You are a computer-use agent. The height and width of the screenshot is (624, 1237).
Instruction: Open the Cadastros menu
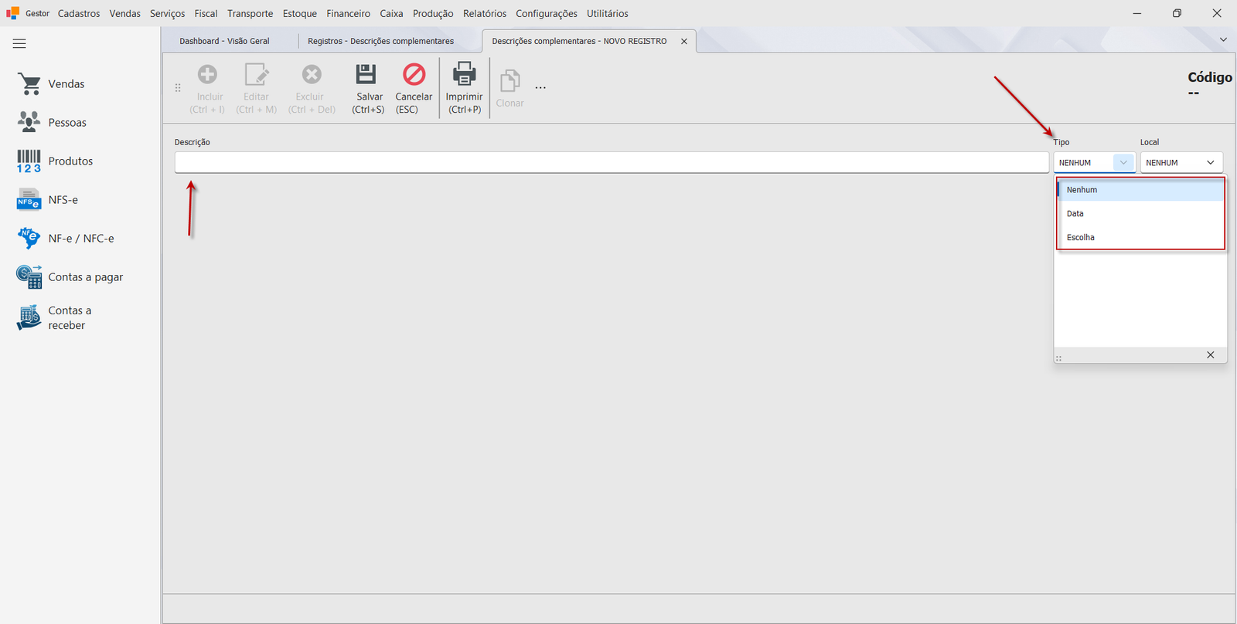pyautogui.click(x=79, y=13)
